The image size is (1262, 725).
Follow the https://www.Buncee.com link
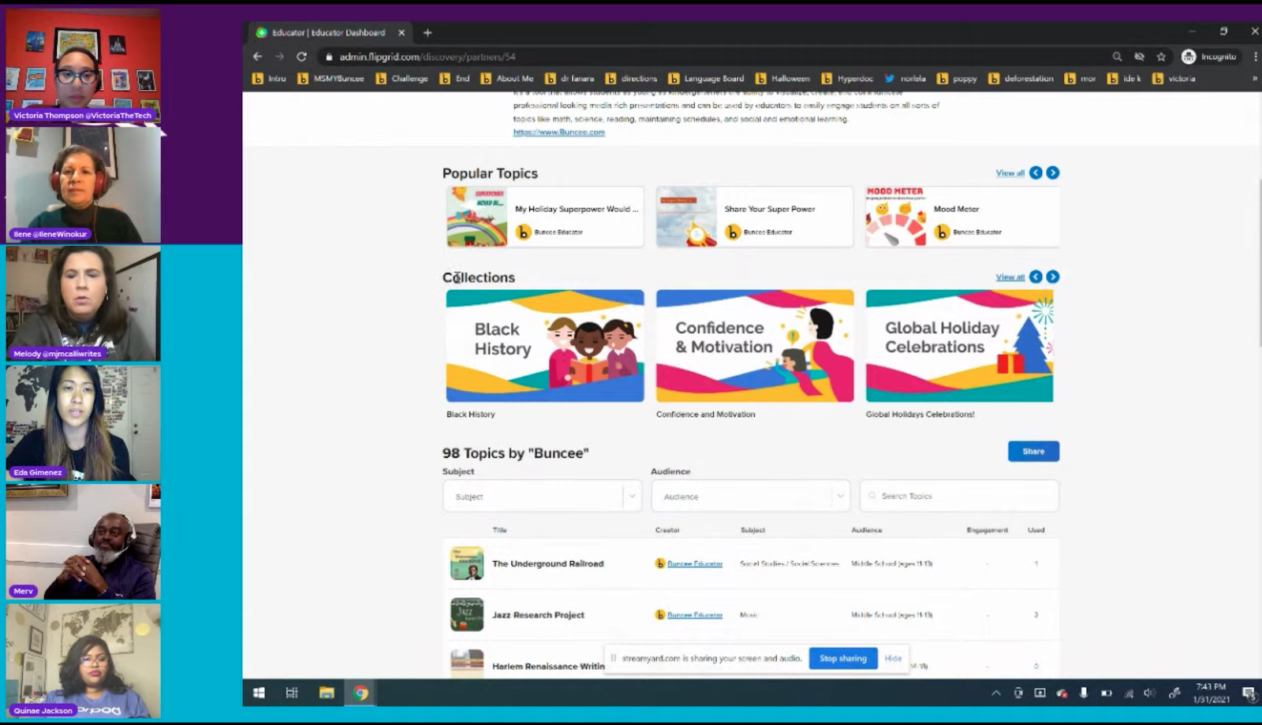[x=559, y=132]
